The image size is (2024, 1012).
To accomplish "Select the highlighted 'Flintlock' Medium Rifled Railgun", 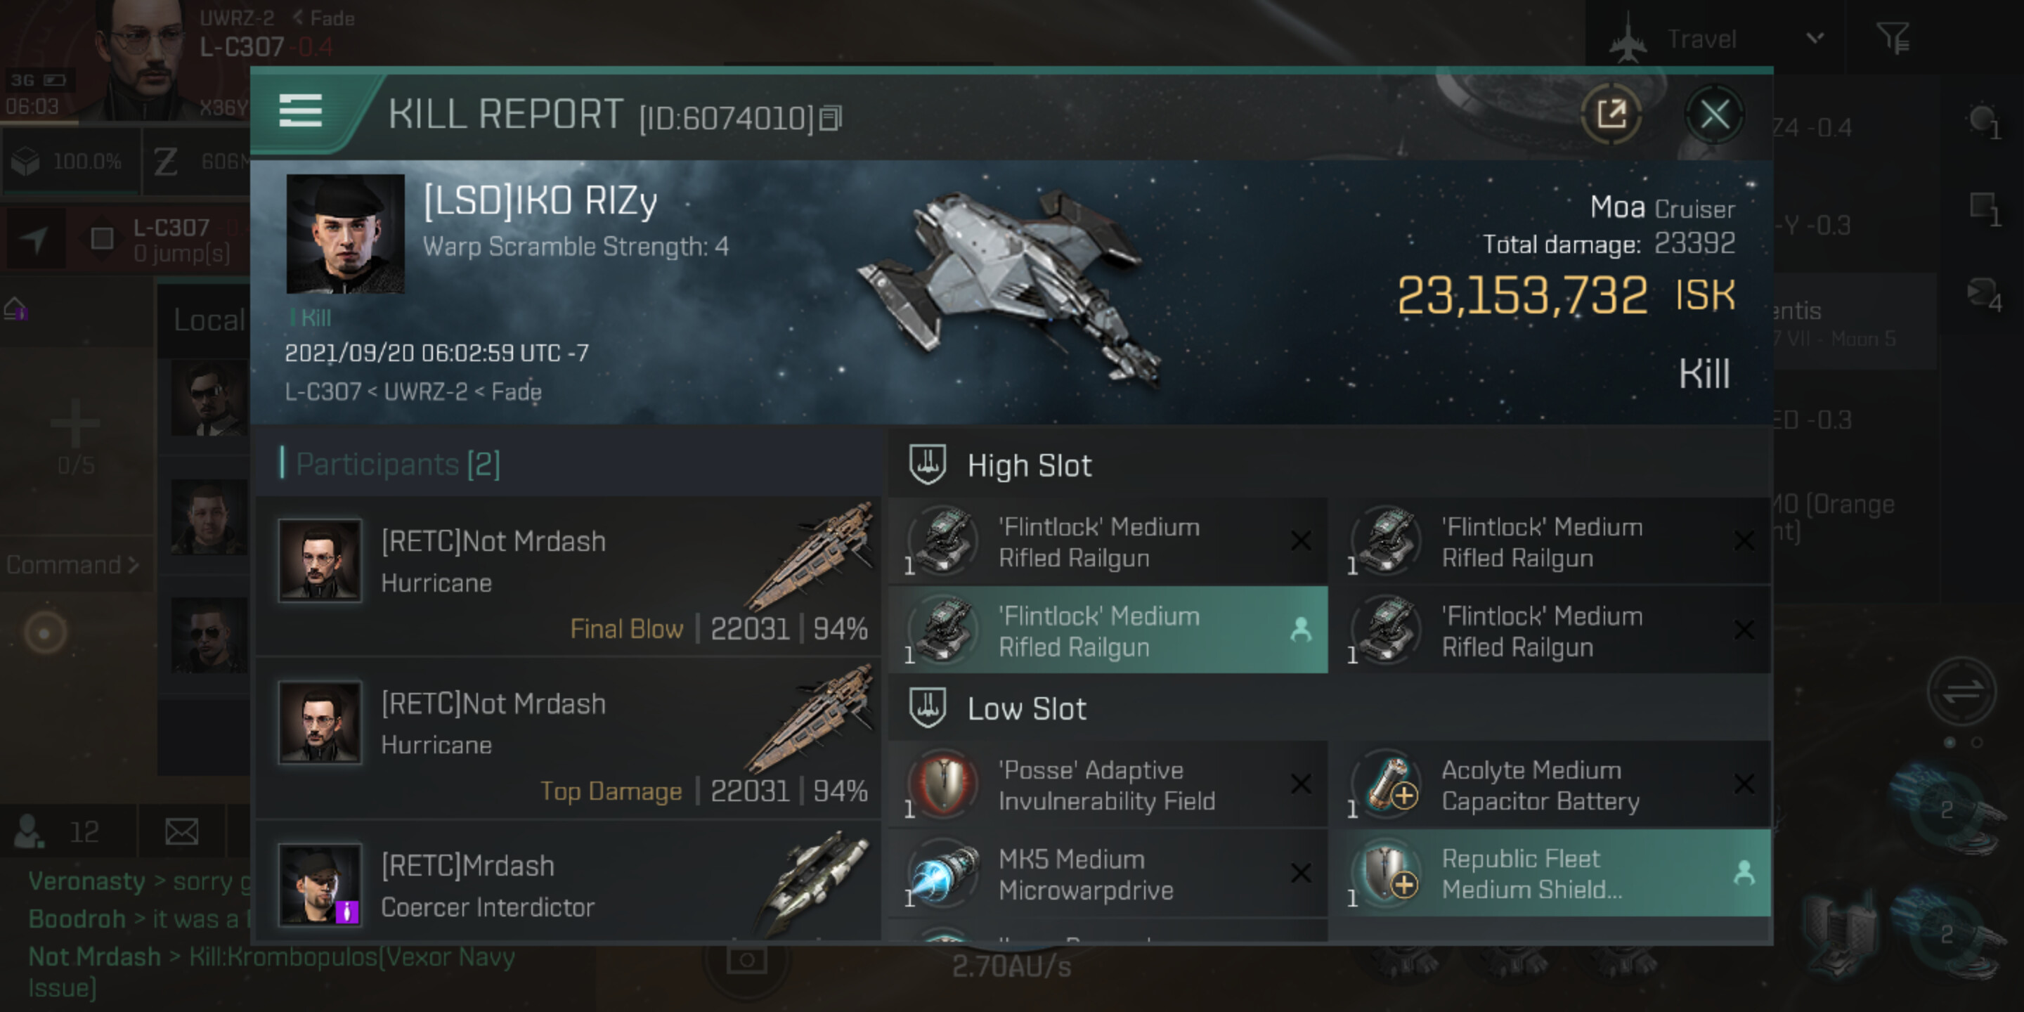I will 1108,631.
